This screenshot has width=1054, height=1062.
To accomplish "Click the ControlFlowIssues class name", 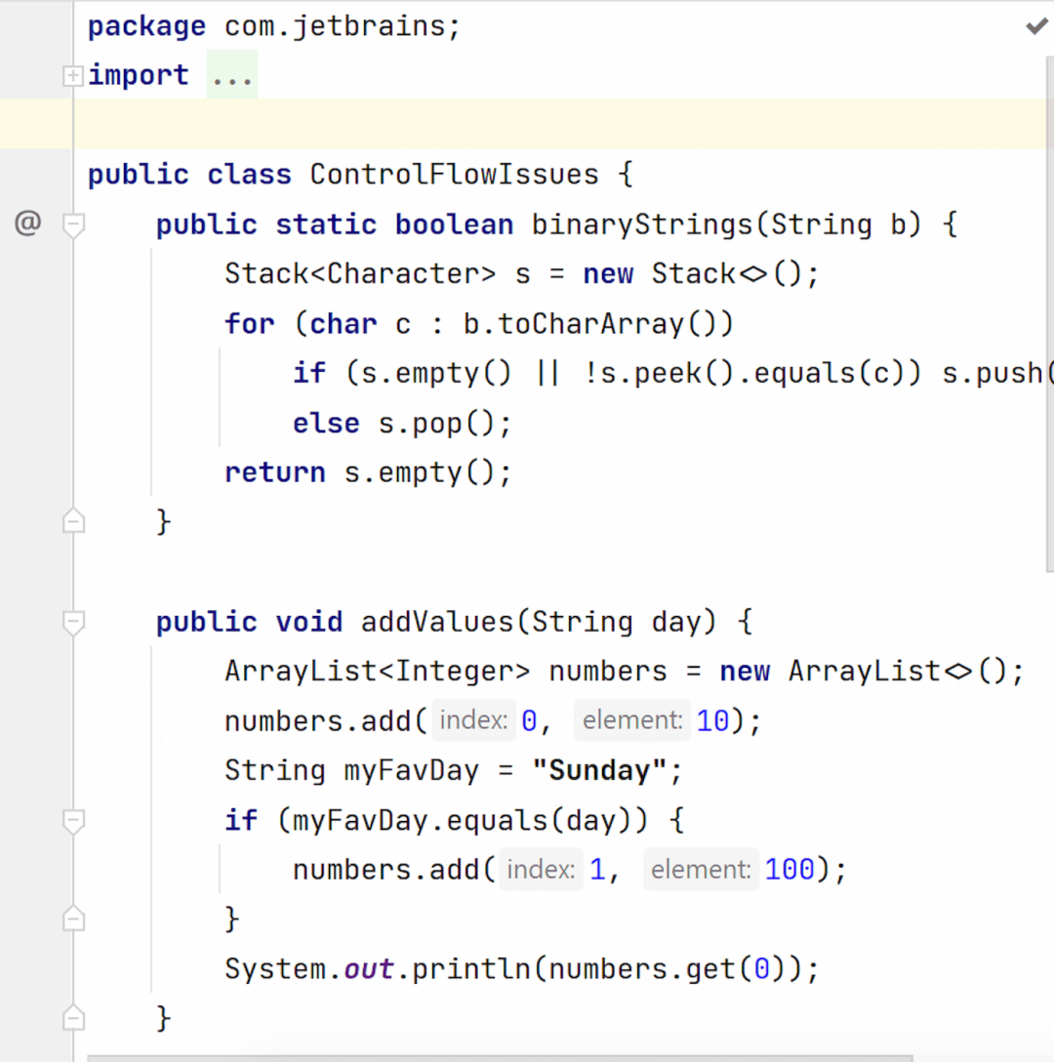I will click(x=454, y=176).
